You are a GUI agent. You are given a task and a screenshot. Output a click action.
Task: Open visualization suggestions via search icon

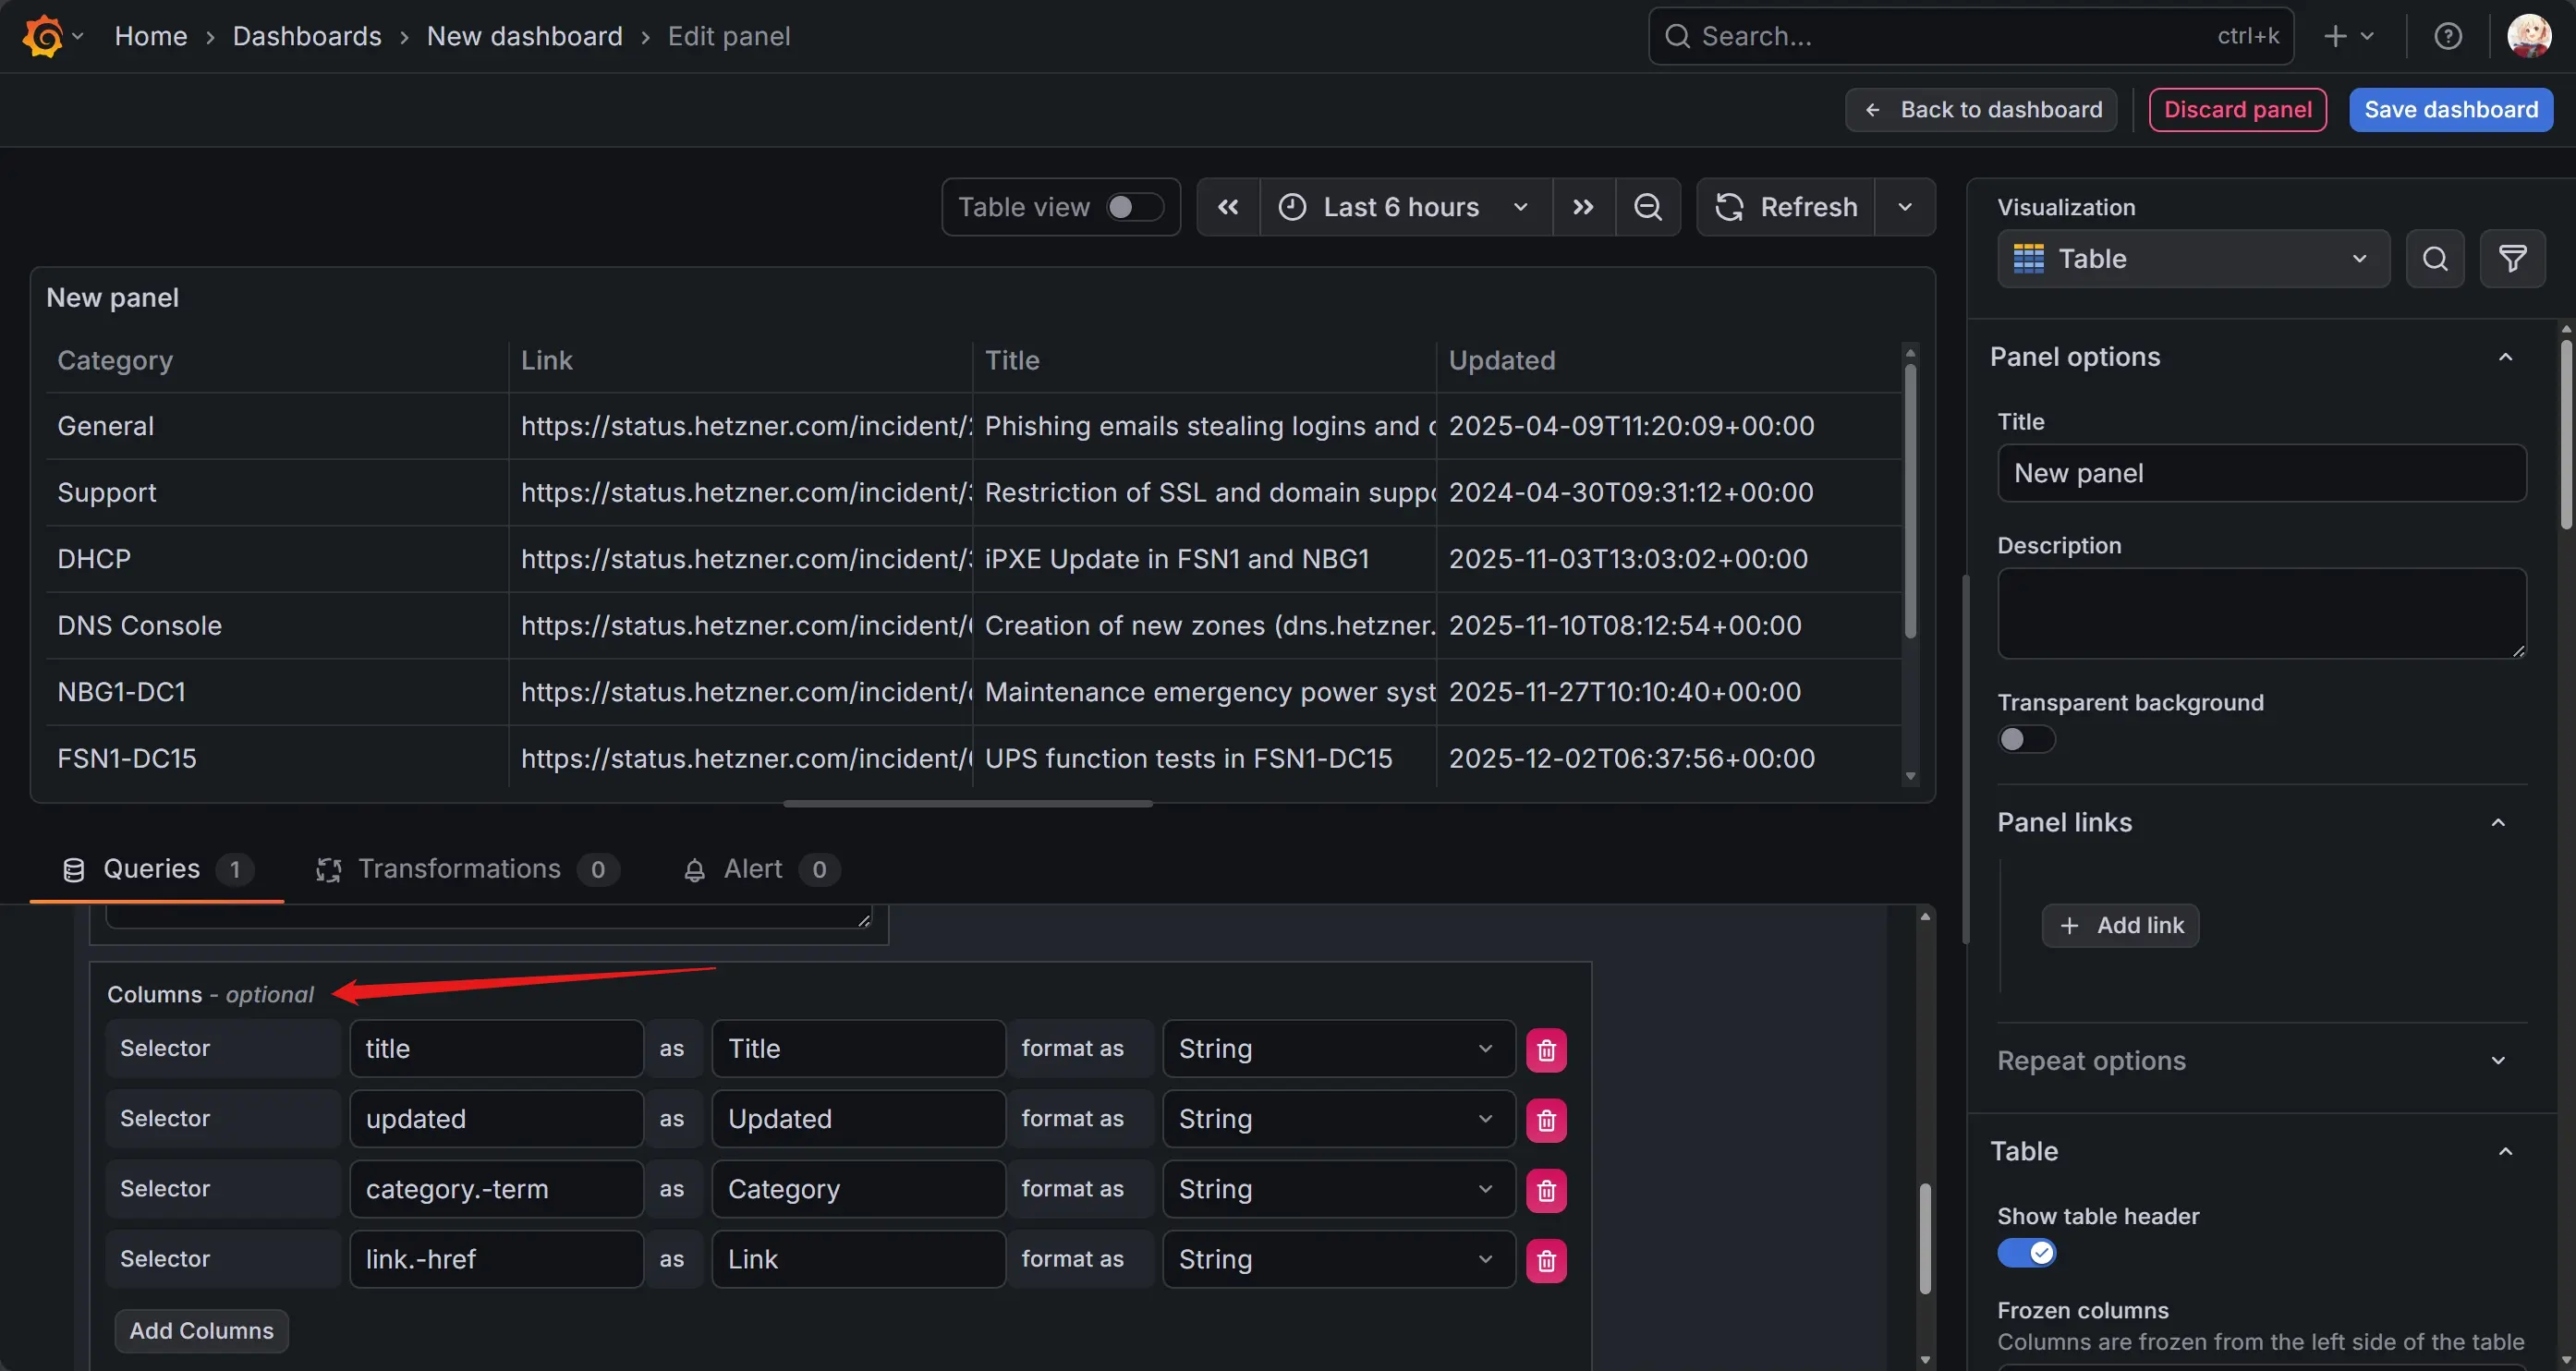click(2435, 258)
